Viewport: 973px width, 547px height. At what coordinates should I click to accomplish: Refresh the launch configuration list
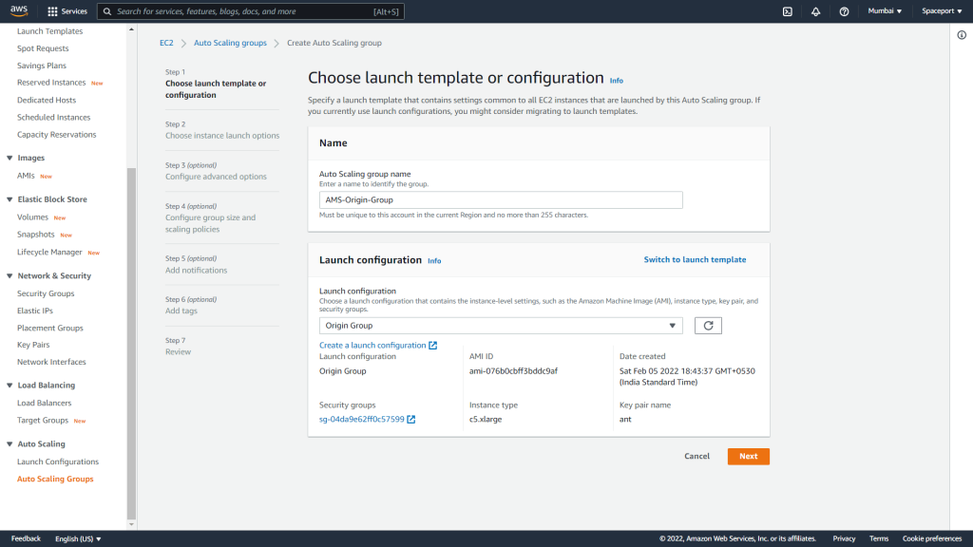[708, 326]
